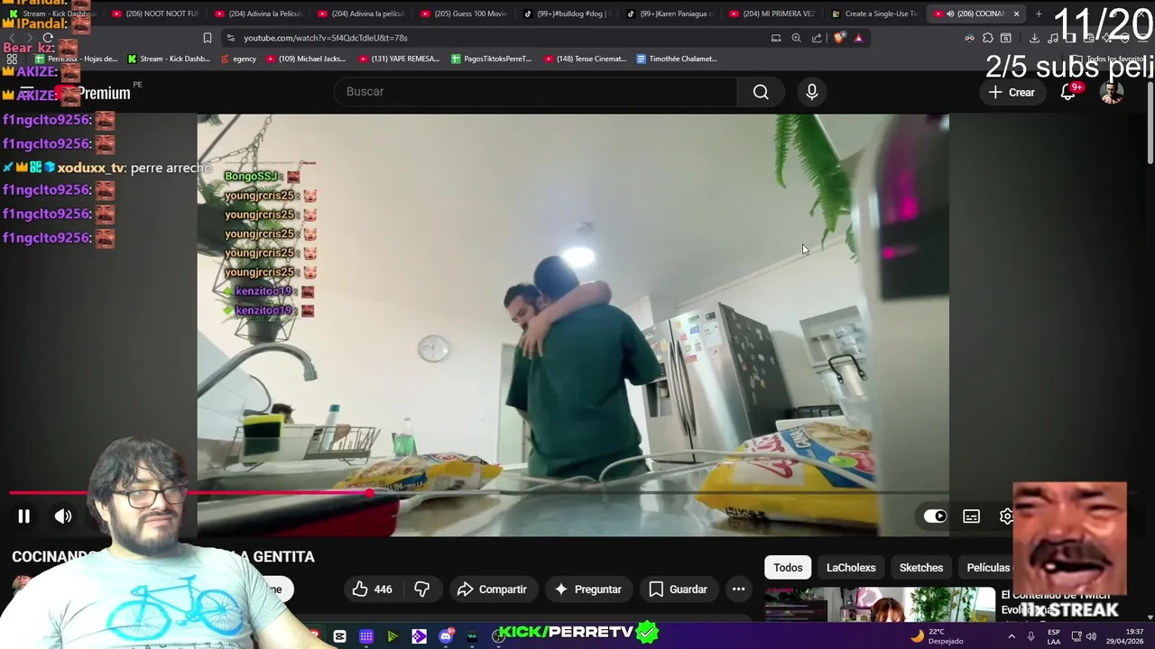Image resolution: width=1155 pixels, height=649 pixels.
Task: Dislike the video with thumbs-down icon
Action: [x=421, y=590]
